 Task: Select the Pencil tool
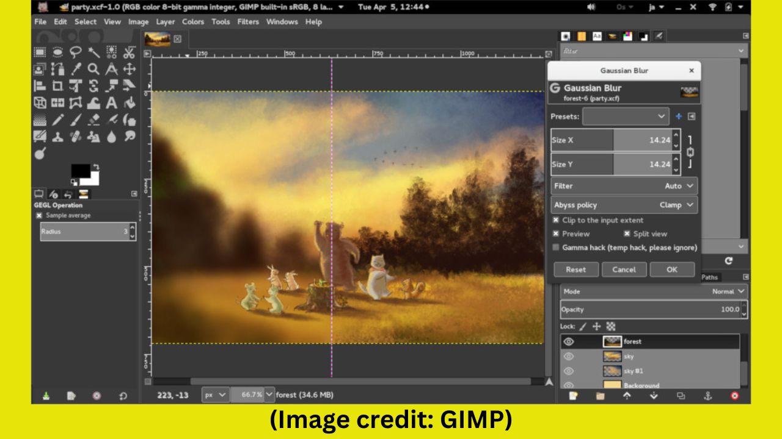click(57, 120)
